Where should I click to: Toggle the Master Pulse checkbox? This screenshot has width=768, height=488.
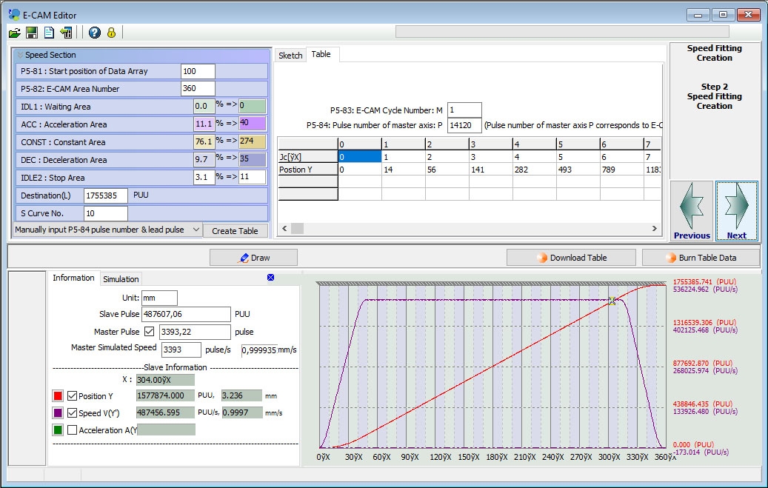click(x=150, y=331)
